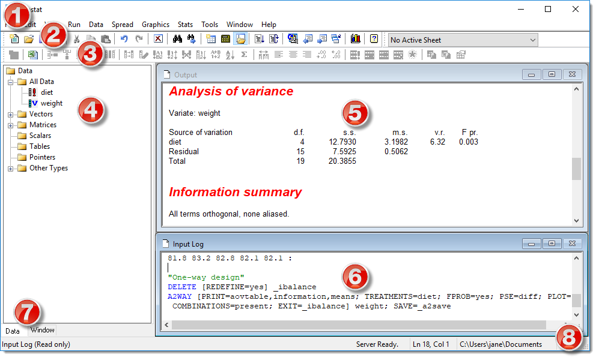The width and height of the screenshot is (596, 357).
Task: Click the Paste toolbar icon
Action: point(105,38)
